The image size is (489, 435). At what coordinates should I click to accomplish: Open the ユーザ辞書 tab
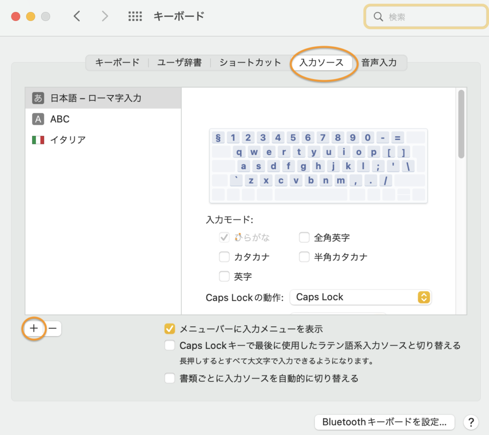click(x=179, y=63)
